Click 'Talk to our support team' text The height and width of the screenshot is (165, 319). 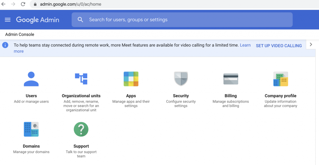point(81,154)
